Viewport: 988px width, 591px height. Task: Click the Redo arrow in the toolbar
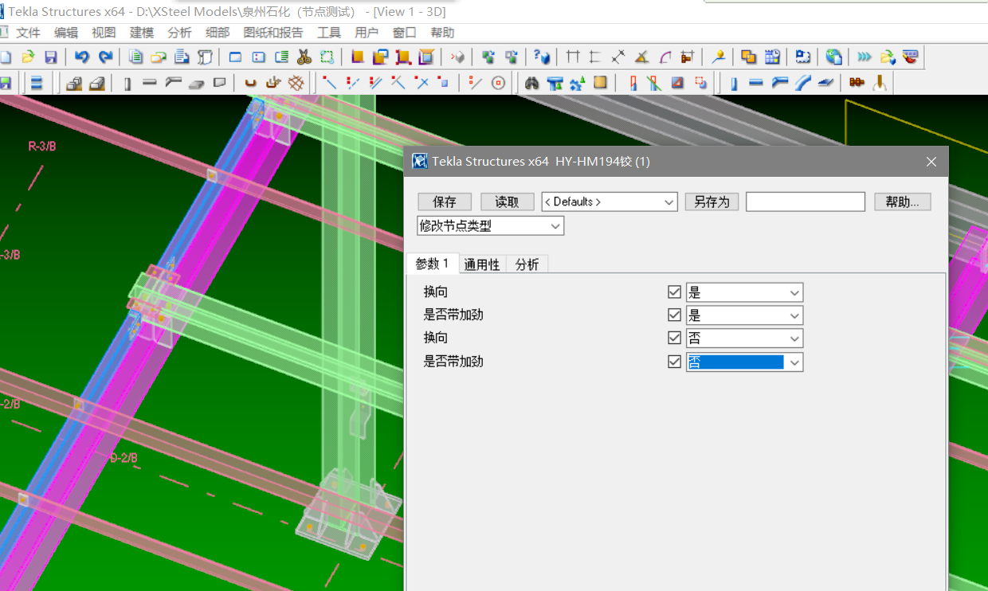[105, 57]
